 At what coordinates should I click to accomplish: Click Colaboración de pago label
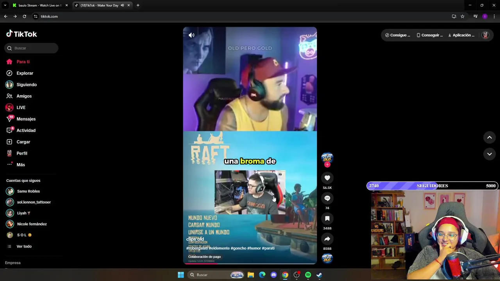click(204, 257)
